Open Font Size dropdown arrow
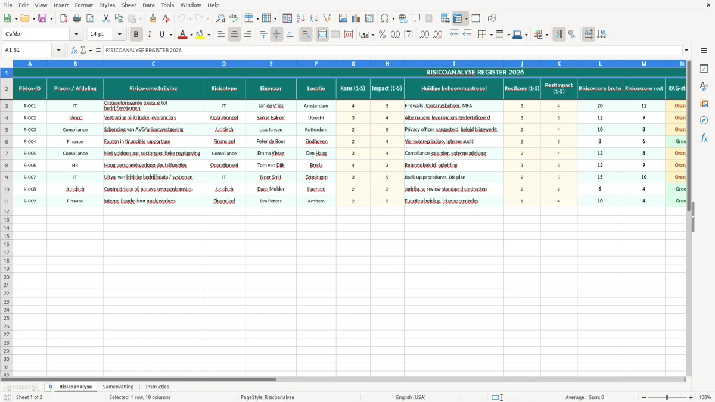Screen dimensions: 715x402 pos(119,35)
